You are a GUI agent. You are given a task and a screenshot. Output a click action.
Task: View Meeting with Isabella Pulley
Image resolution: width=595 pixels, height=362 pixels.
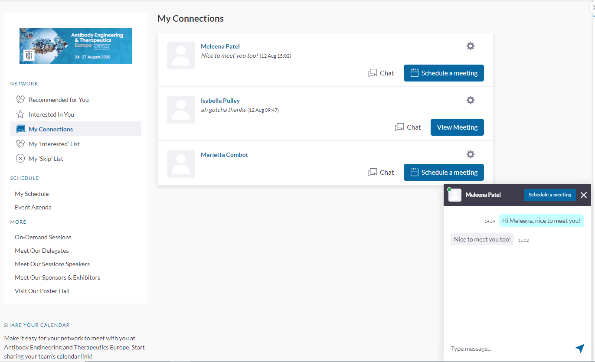pos(457,127)
